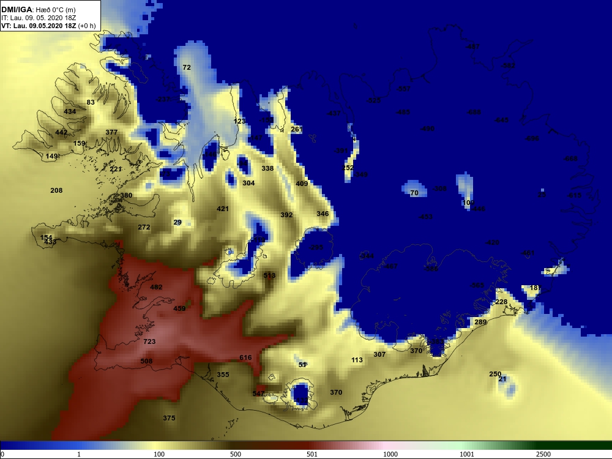Click the map value '113'
The width and height of the screenshot is (612, 459).
click(357, 360)
